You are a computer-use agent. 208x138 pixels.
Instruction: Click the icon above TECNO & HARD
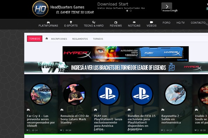point(94,22)
